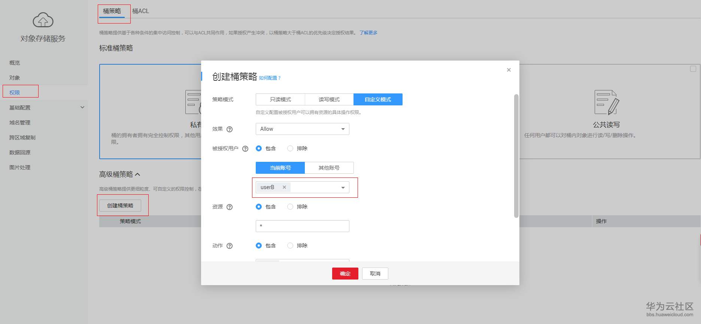The image size is (701, 324).
Task: Select 排除 for 动作
Action: [x=290, y=246]
